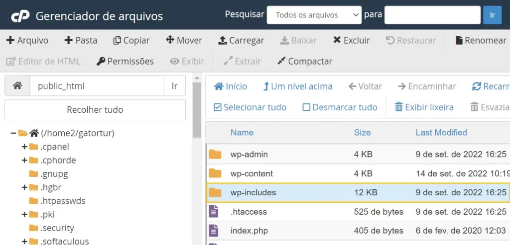Sort by the Size column header
Screen dimensions: 510x245
pos(363,132)
